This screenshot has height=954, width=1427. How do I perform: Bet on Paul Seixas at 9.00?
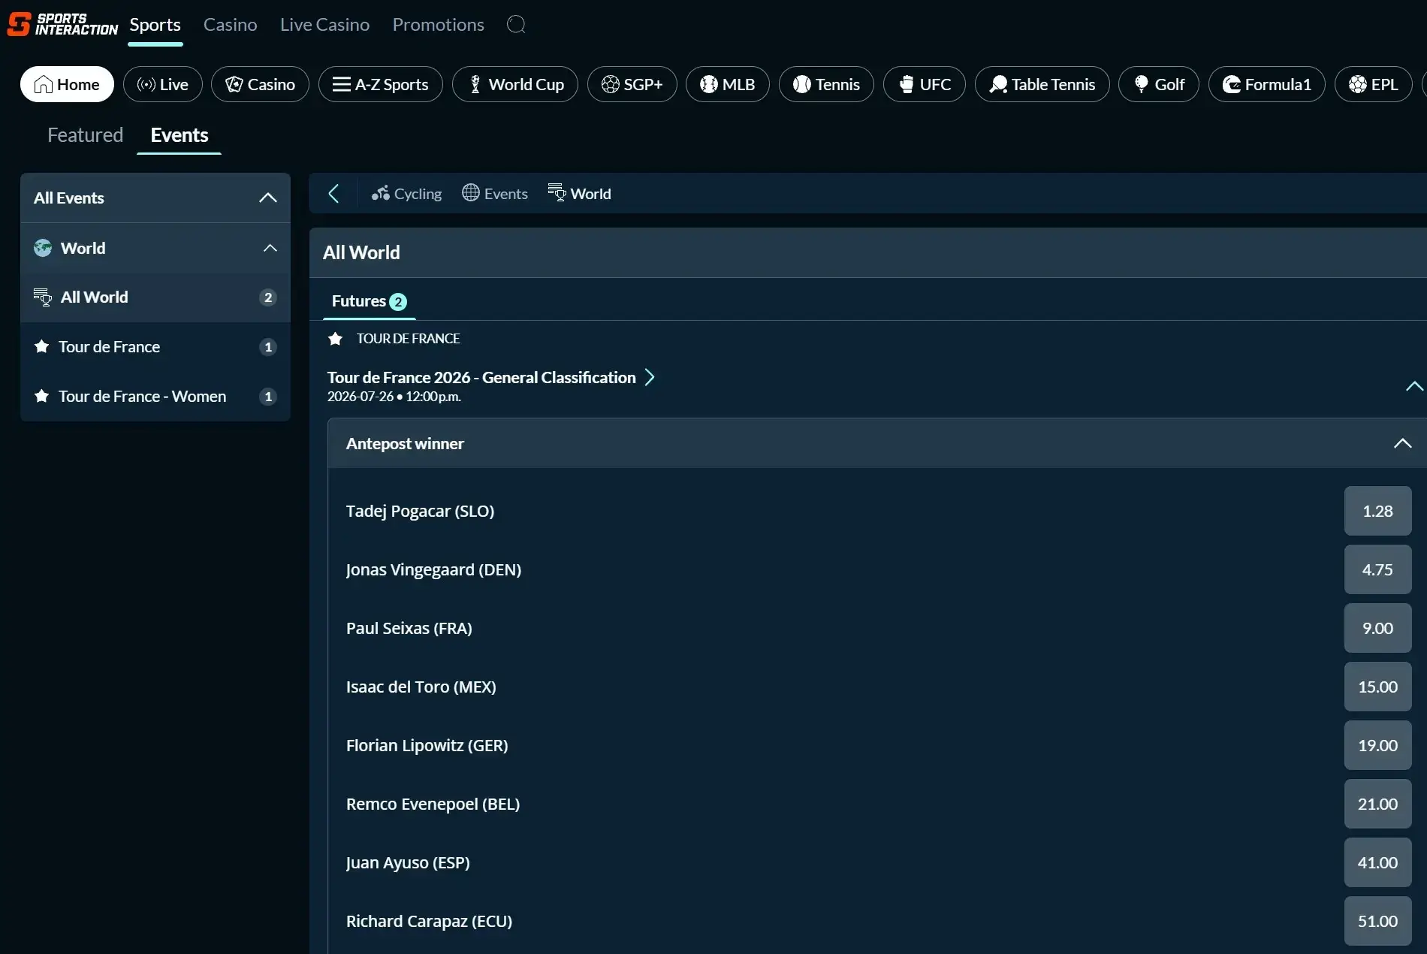coord(1377,628)
